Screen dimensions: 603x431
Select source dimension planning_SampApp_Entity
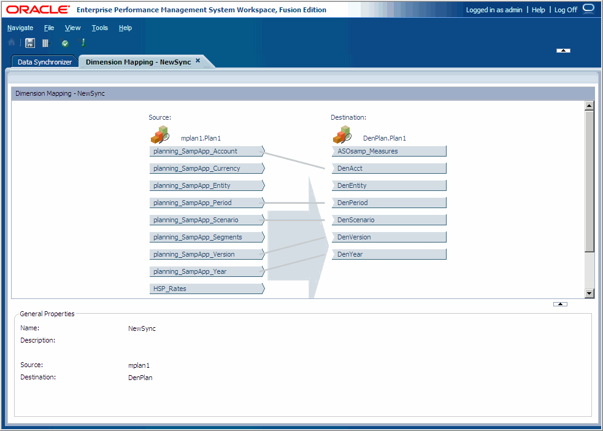207,185
